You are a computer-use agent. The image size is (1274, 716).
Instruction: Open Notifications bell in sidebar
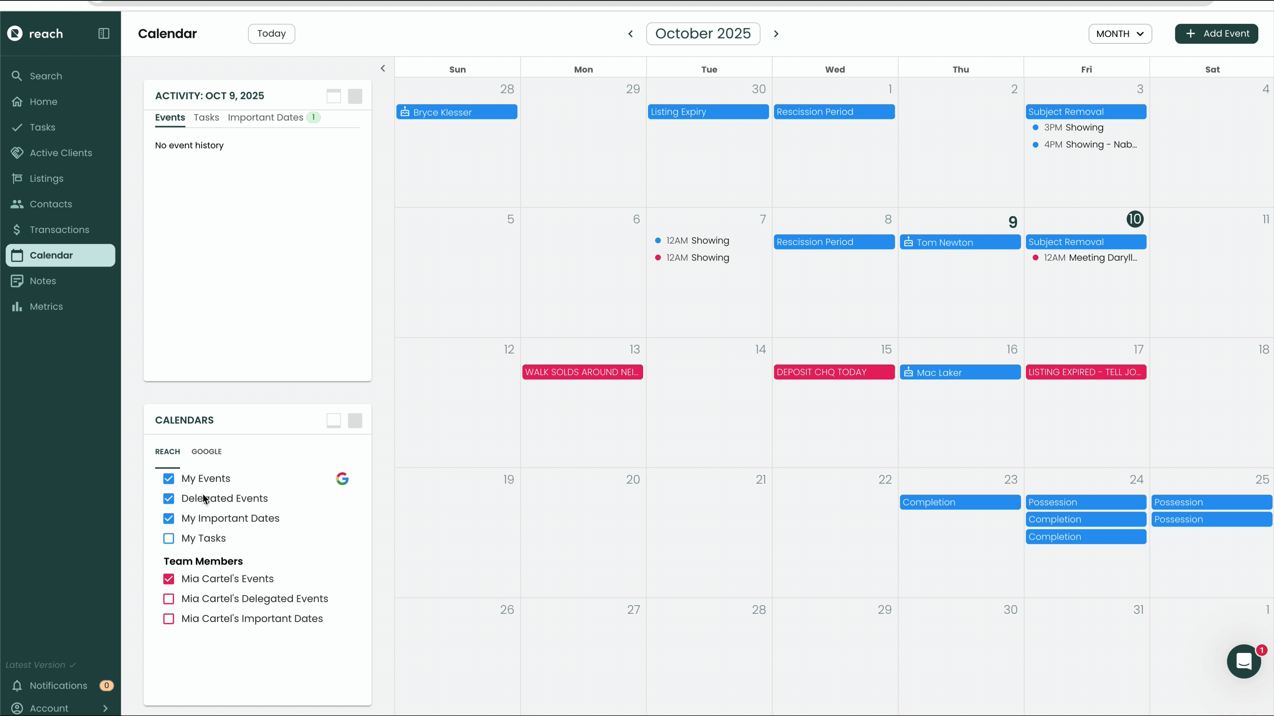click(17, 685)
